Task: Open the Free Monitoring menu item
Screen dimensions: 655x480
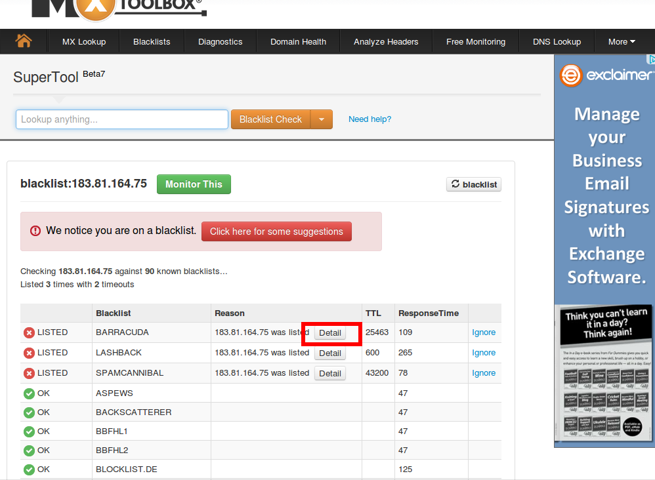Action: (476, 42)
